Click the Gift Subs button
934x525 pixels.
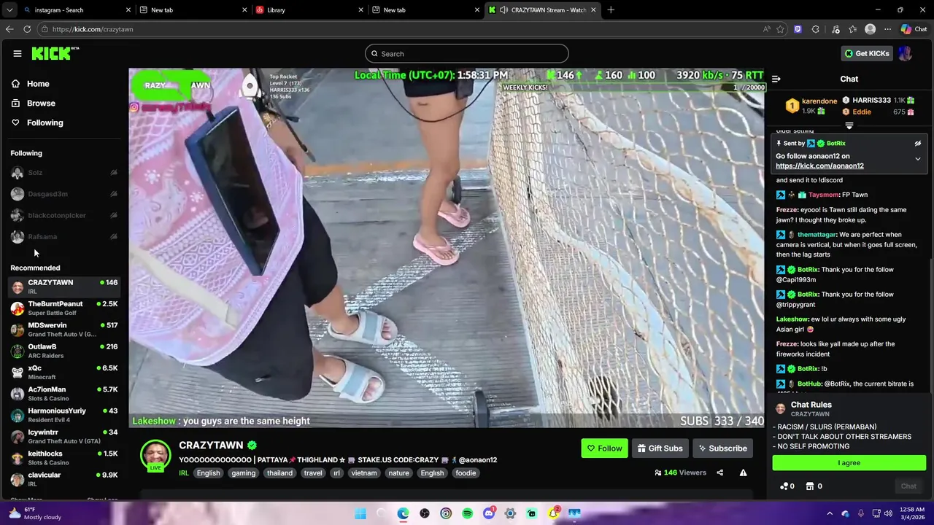click(660, 448)
